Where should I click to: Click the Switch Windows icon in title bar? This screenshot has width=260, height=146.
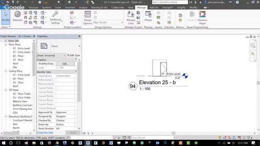click(x=93, y=2)
